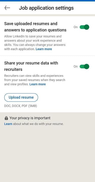The image size is (95, 182).
Task: Disable saving uploaded resumes and answers toggle
Action: point(84,27)
